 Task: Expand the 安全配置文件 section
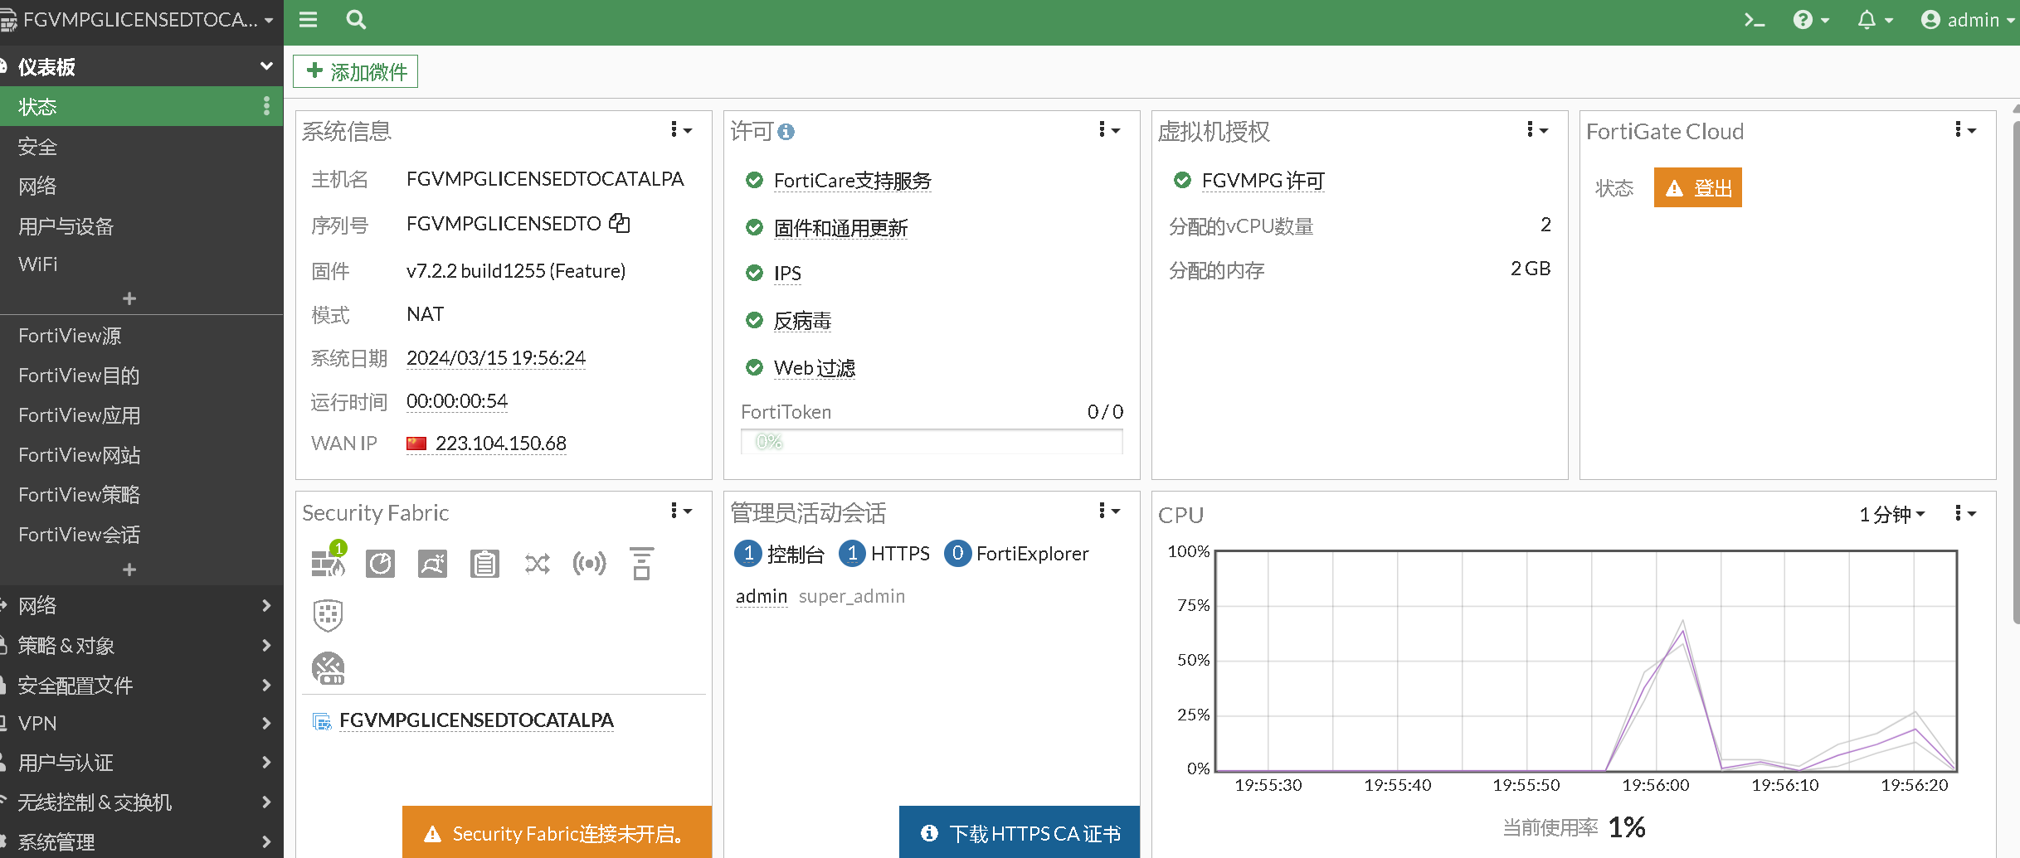tap(266, 685)
